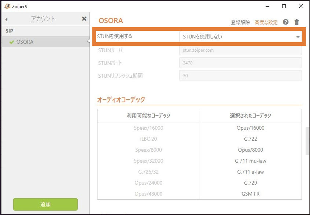Open 高度な設定 advanced settings
The width and height of the screenshot is (310, 215).
[x=266, y=22]
